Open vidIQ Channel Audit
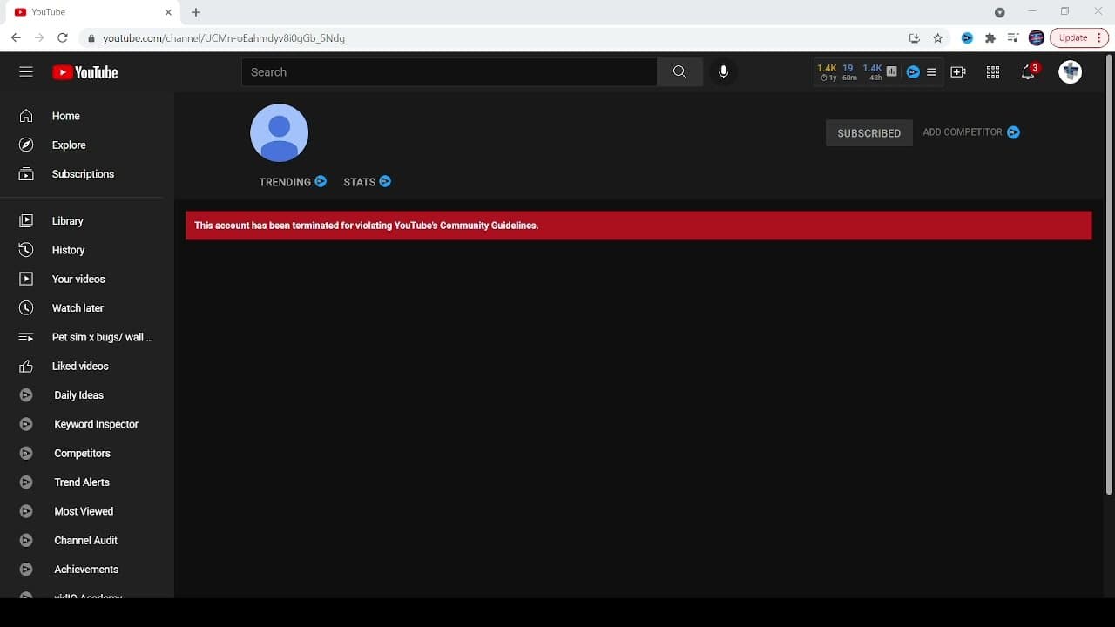The image size is (1115, 627). pos(87,541)
